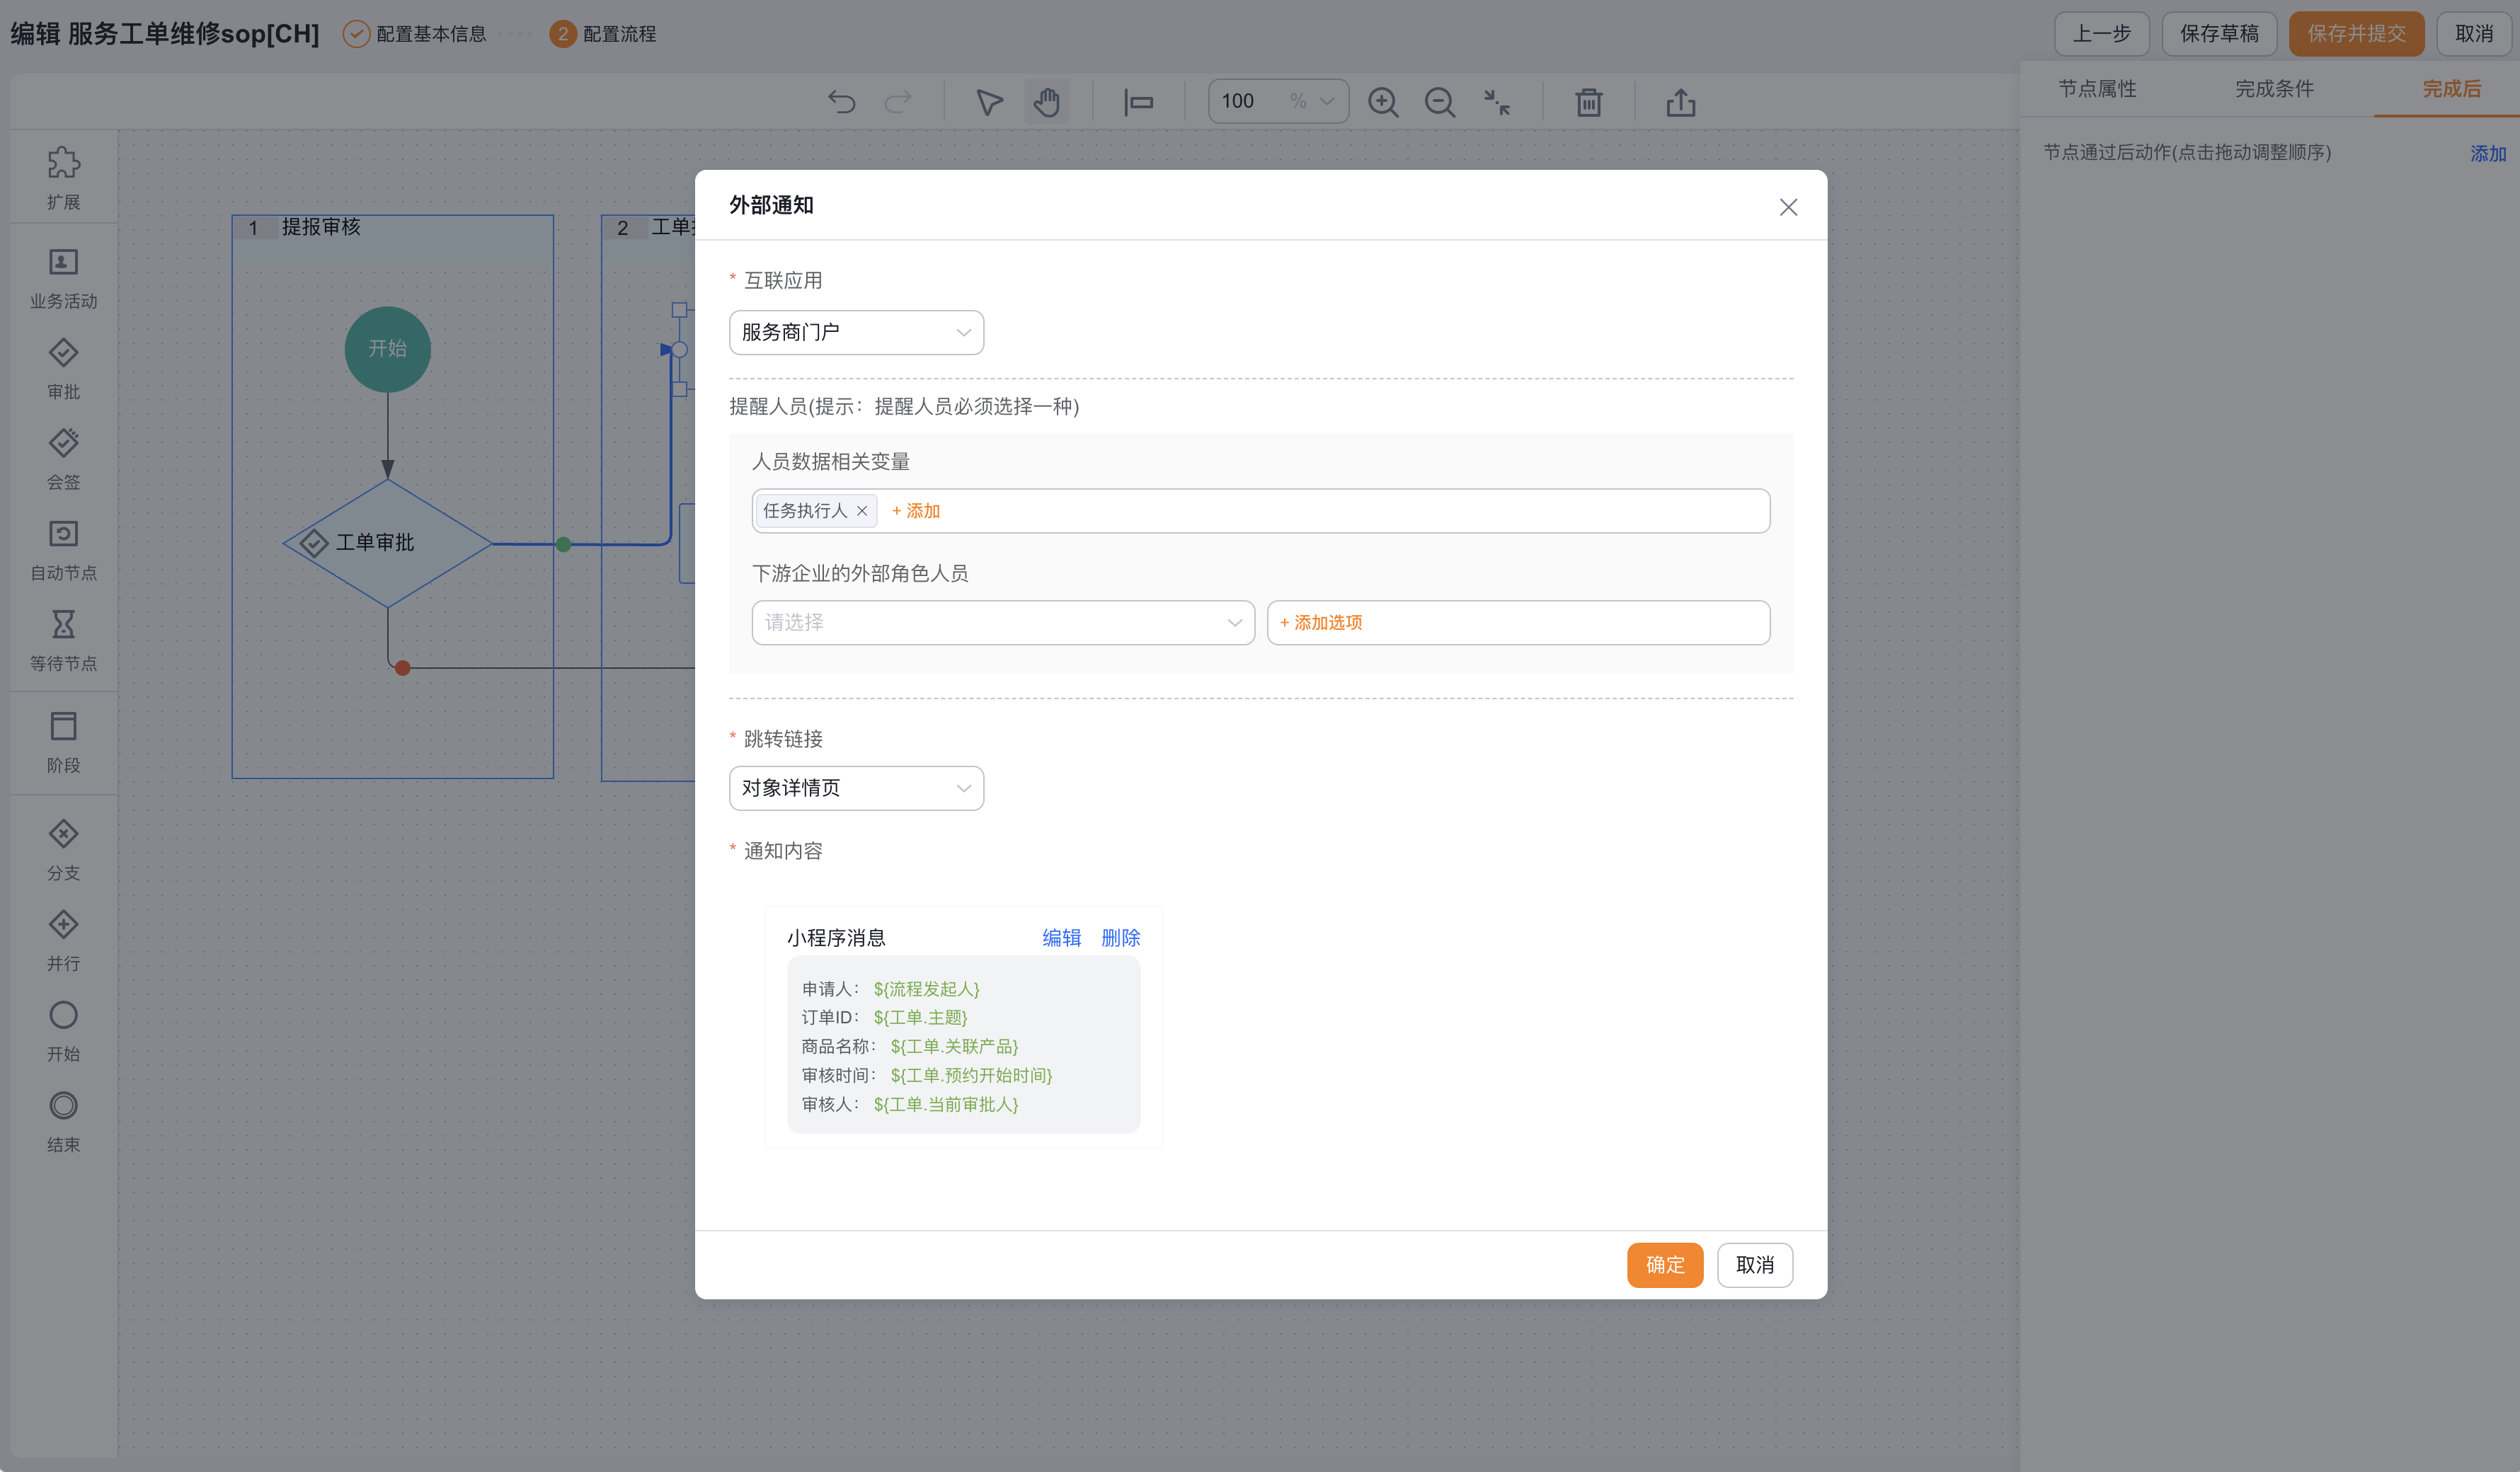The height and width of the screenshot is (1472, 2520).
Task: Click the 保存草稿 button
Action: [x=2219, y=34]
